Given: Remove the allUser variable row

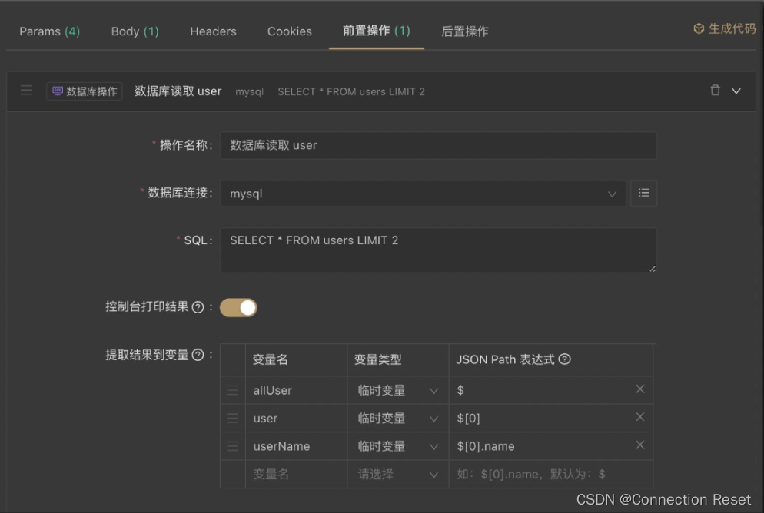Looking at the screenshot, I should [640, 389].
